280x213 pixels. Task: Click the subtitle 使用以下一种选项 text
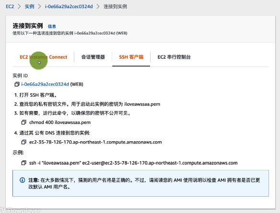click(70, 33)
